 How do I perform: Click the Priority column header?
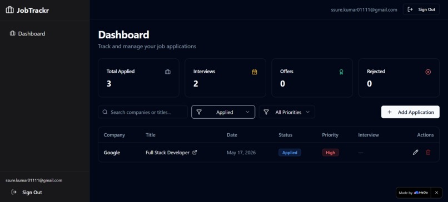[x=330, y=135]
